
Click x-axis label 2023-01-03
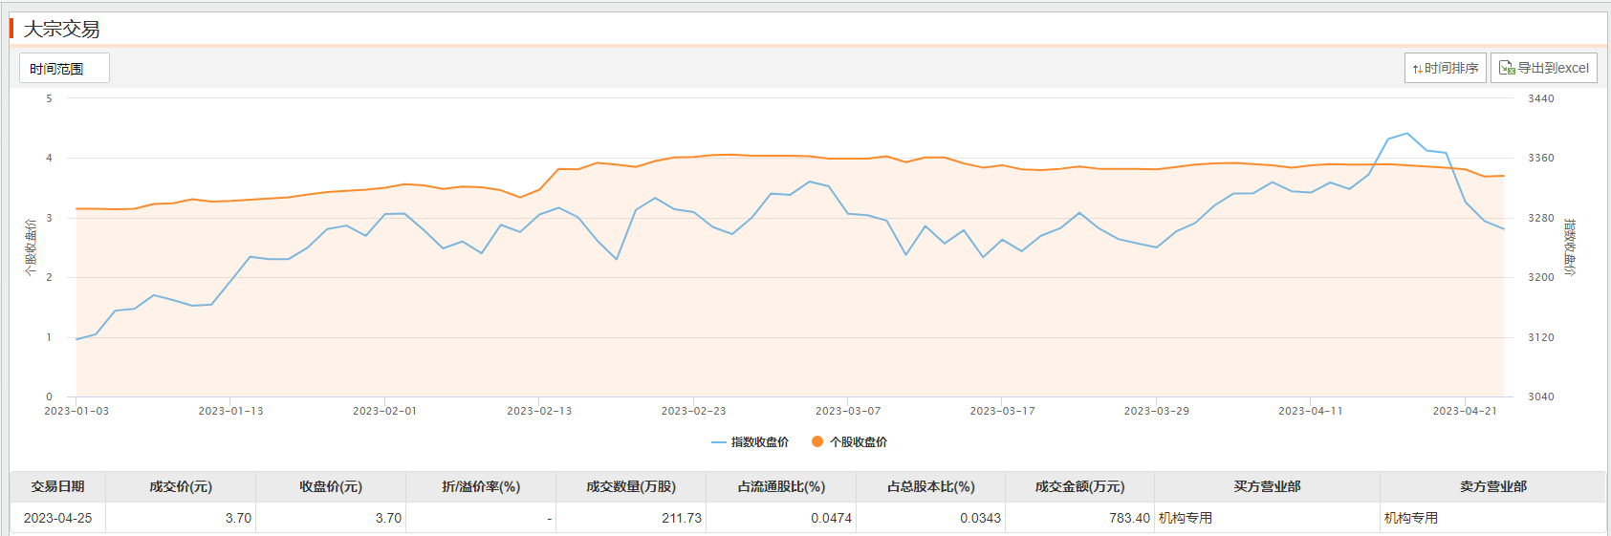coord(76,411)
